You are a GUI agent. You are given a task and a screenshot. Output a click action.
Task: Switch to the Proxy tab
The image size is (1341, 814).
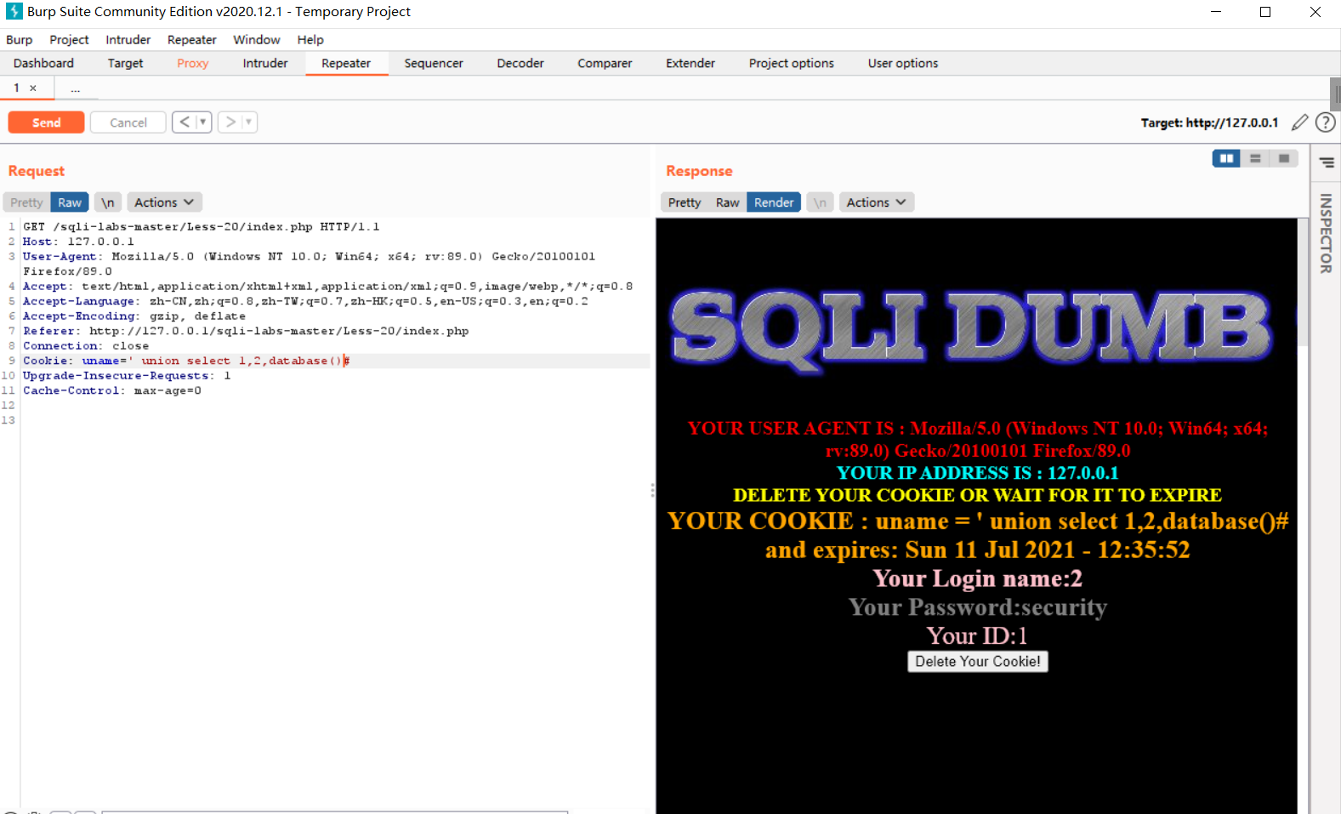pyautogui.click(x=193, y=64)
